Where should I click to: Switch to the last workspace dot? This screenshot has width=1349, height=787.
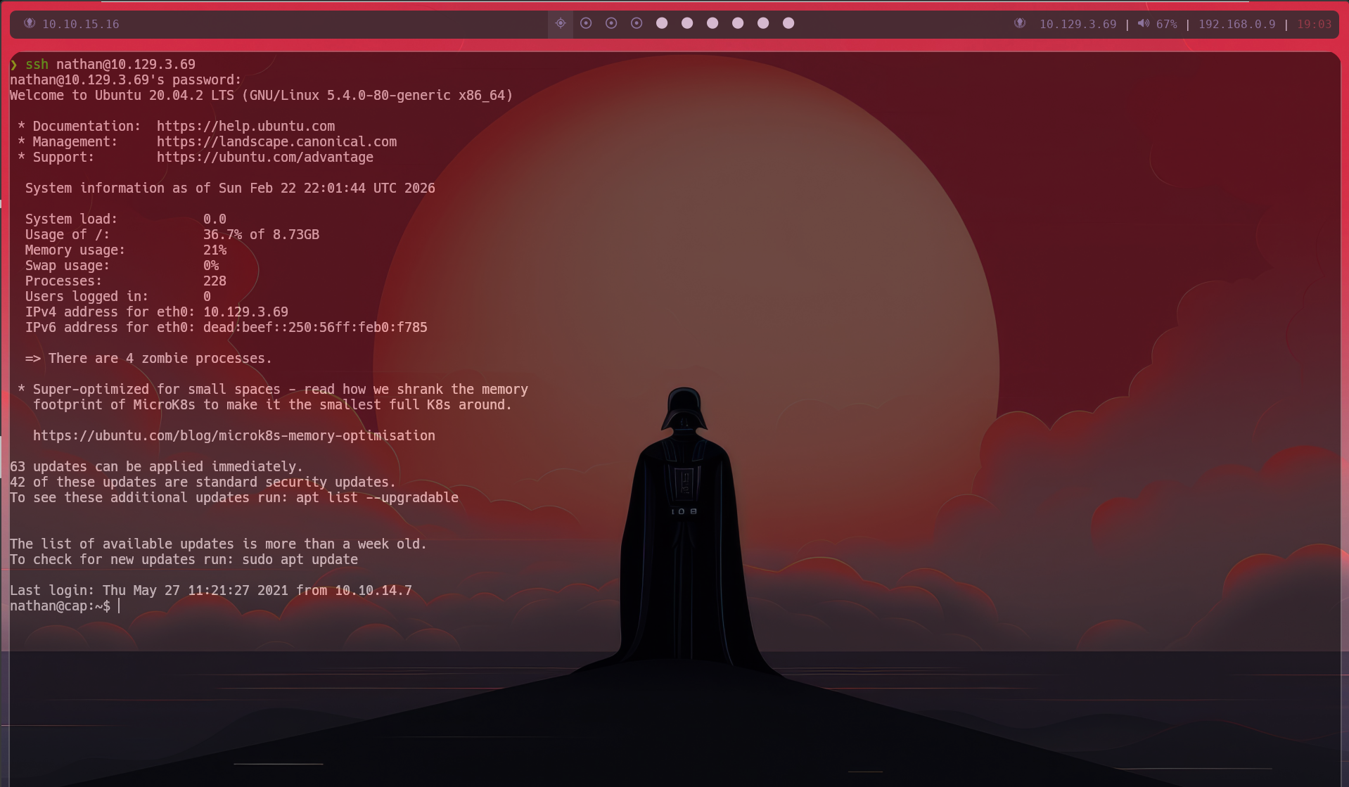[x=788, y=23]
